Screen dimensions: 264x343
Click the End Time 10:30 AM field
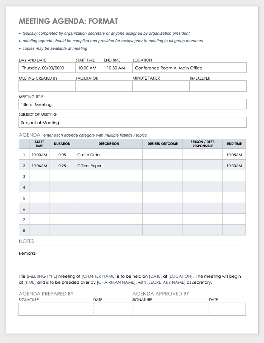pos(118,68)
